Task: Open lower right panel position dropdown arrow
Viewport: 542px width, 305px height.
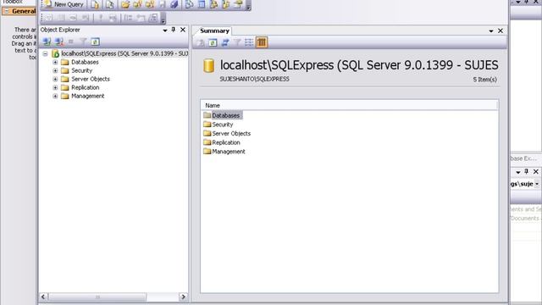Action: pos(517,172)
